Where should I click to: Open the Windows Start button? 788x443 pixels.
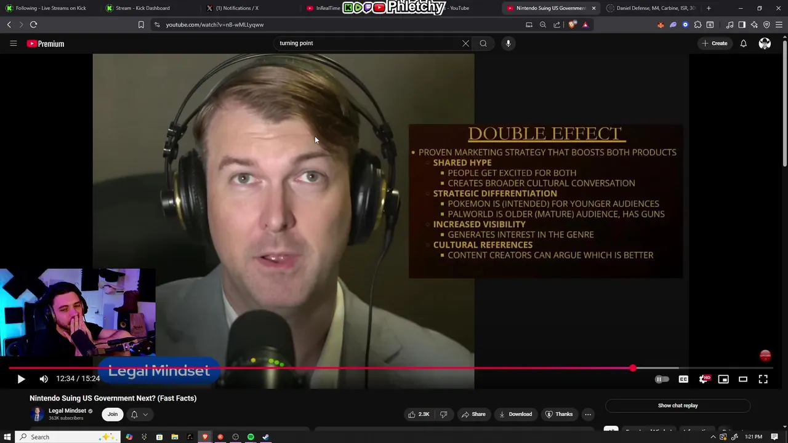coord(7,437)
